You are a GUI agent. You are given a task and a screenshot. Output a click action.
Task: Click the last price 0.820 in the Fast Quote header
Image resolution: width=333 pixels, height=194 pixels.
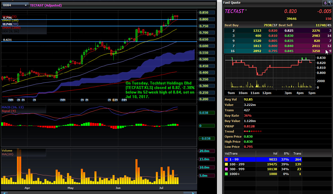[x=290, y=11]
